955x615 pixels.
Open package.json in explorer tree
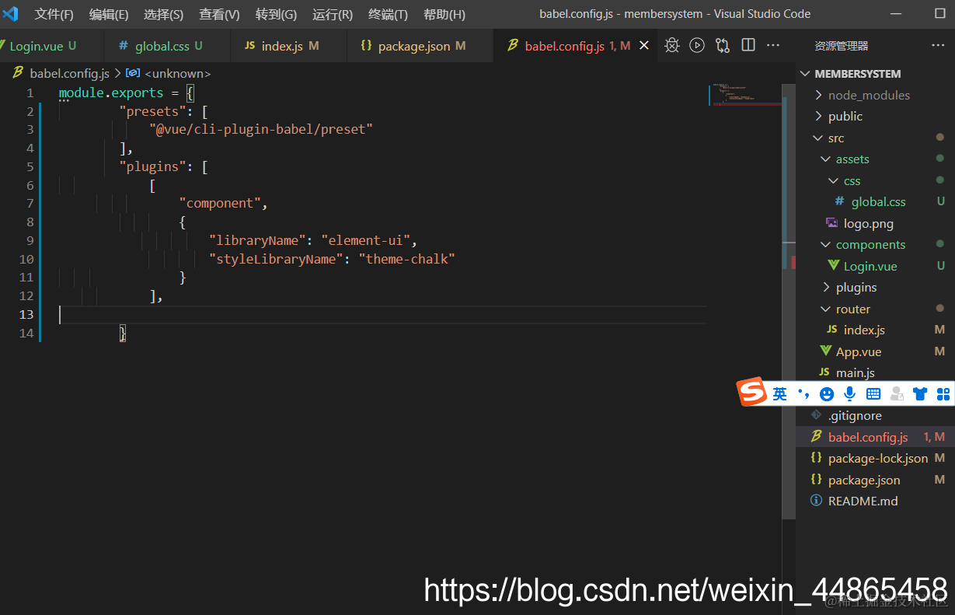point(875,480)
